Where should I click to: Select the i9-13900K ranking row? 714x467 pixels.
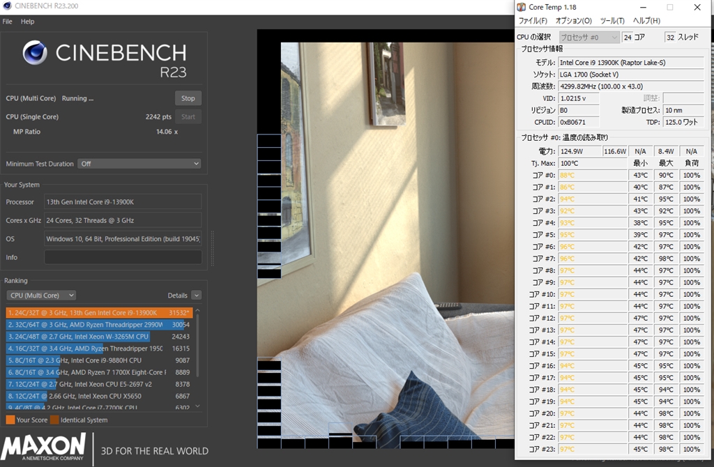[x=99, y=313]
